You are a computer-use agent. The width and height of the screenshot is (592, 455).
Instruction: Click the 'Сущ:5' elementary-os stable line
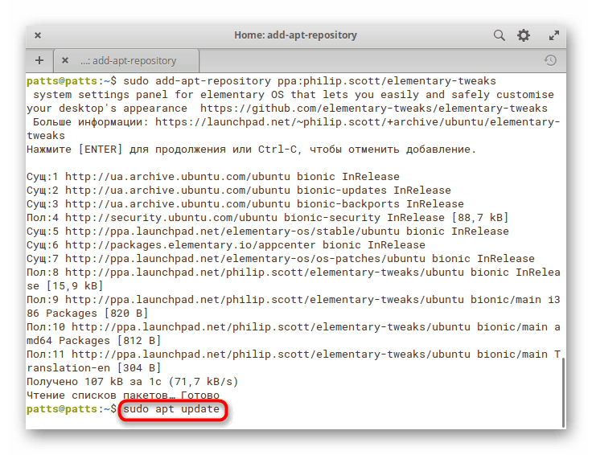(x=268, y=232)
